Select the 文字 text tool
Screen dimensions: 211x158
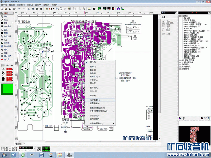(x=7, y=40)
